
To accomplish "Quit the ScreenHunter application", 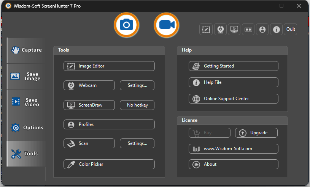I will (291, 29).
